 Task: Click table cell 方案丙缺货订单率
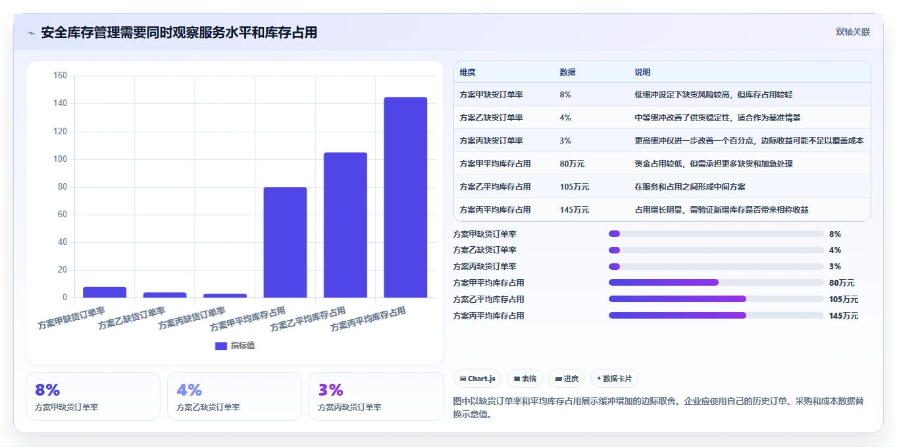click(492, 141)
